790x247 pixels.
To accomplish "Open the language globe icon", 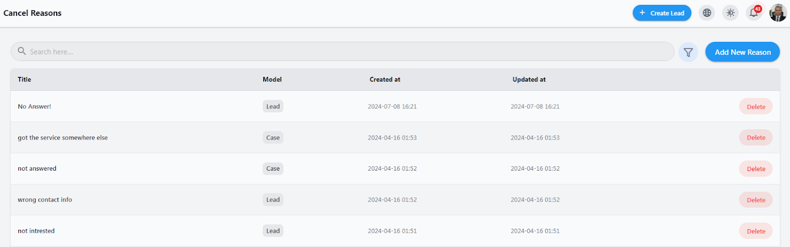I will [x=707, y=13].
